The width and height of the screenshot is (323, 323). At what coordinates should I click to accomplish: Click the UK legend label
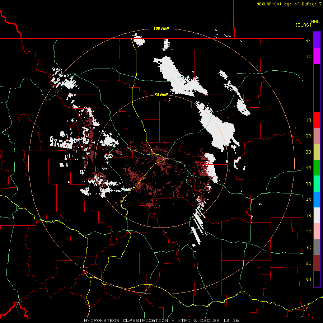[308, 56]
